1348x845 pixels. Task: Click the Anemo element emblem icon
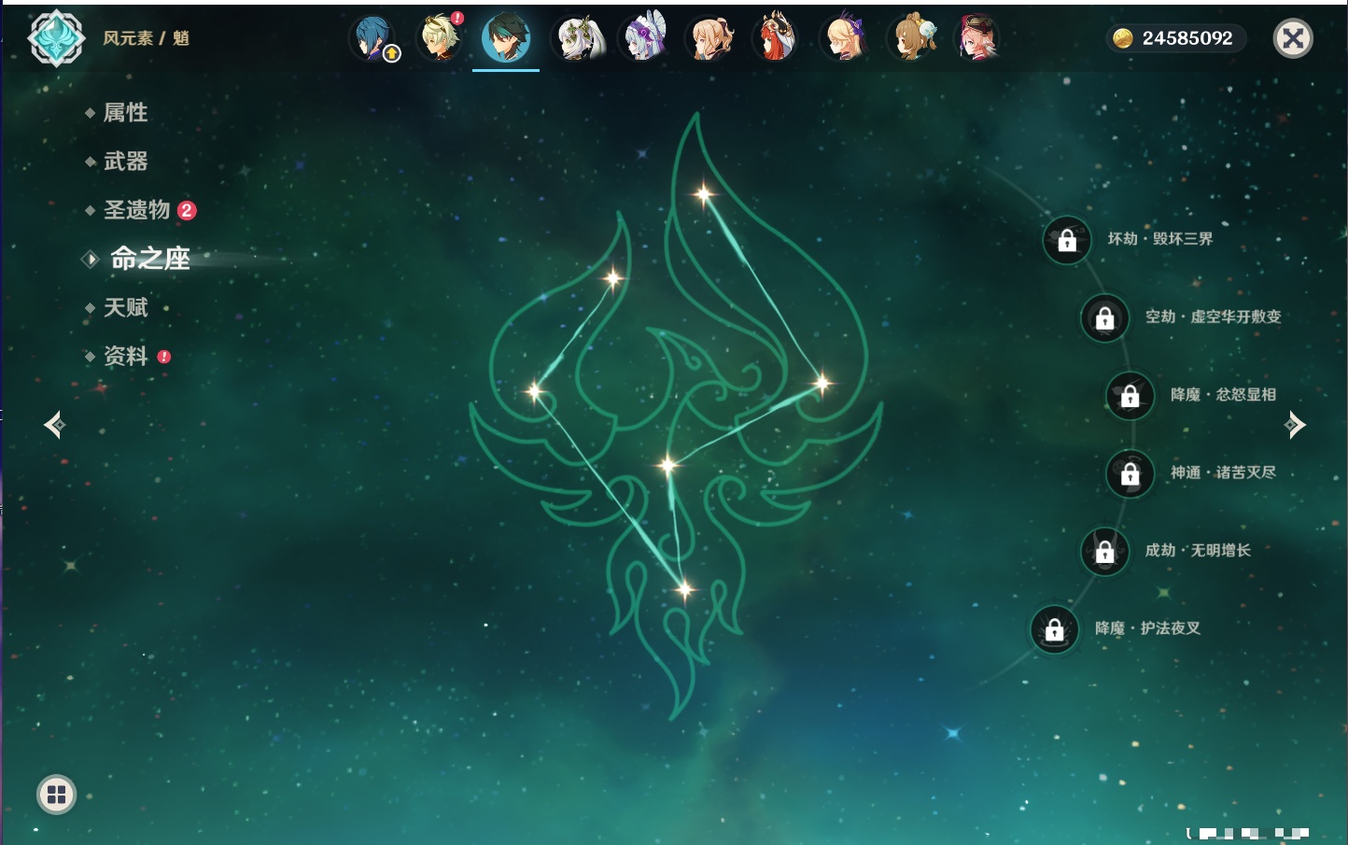point(56,38)
